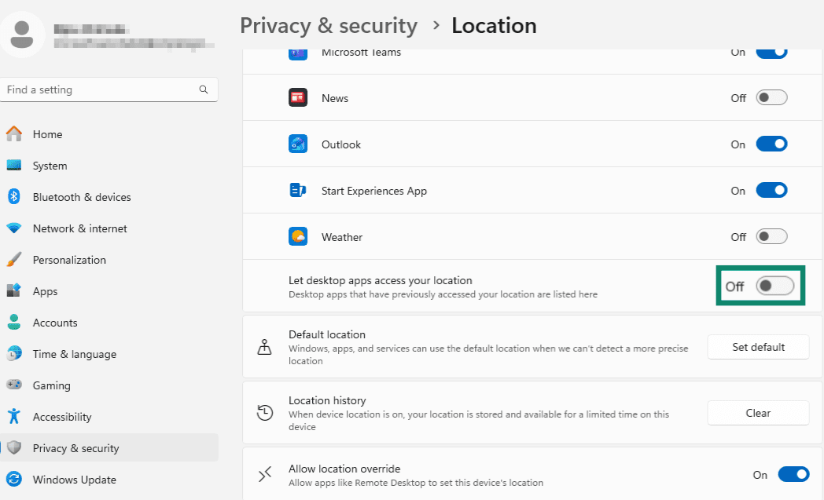Screen dimensions: 824x500
Task: Click the Apps icon in sidebar
Action: [x=14, y=290]
